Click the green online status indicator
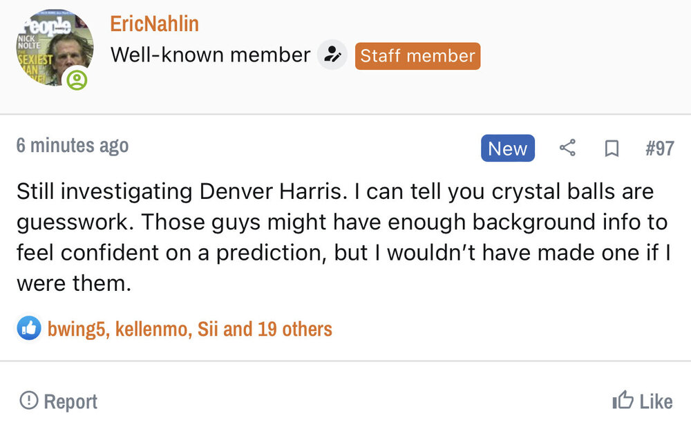 click(x=77, y=82)
